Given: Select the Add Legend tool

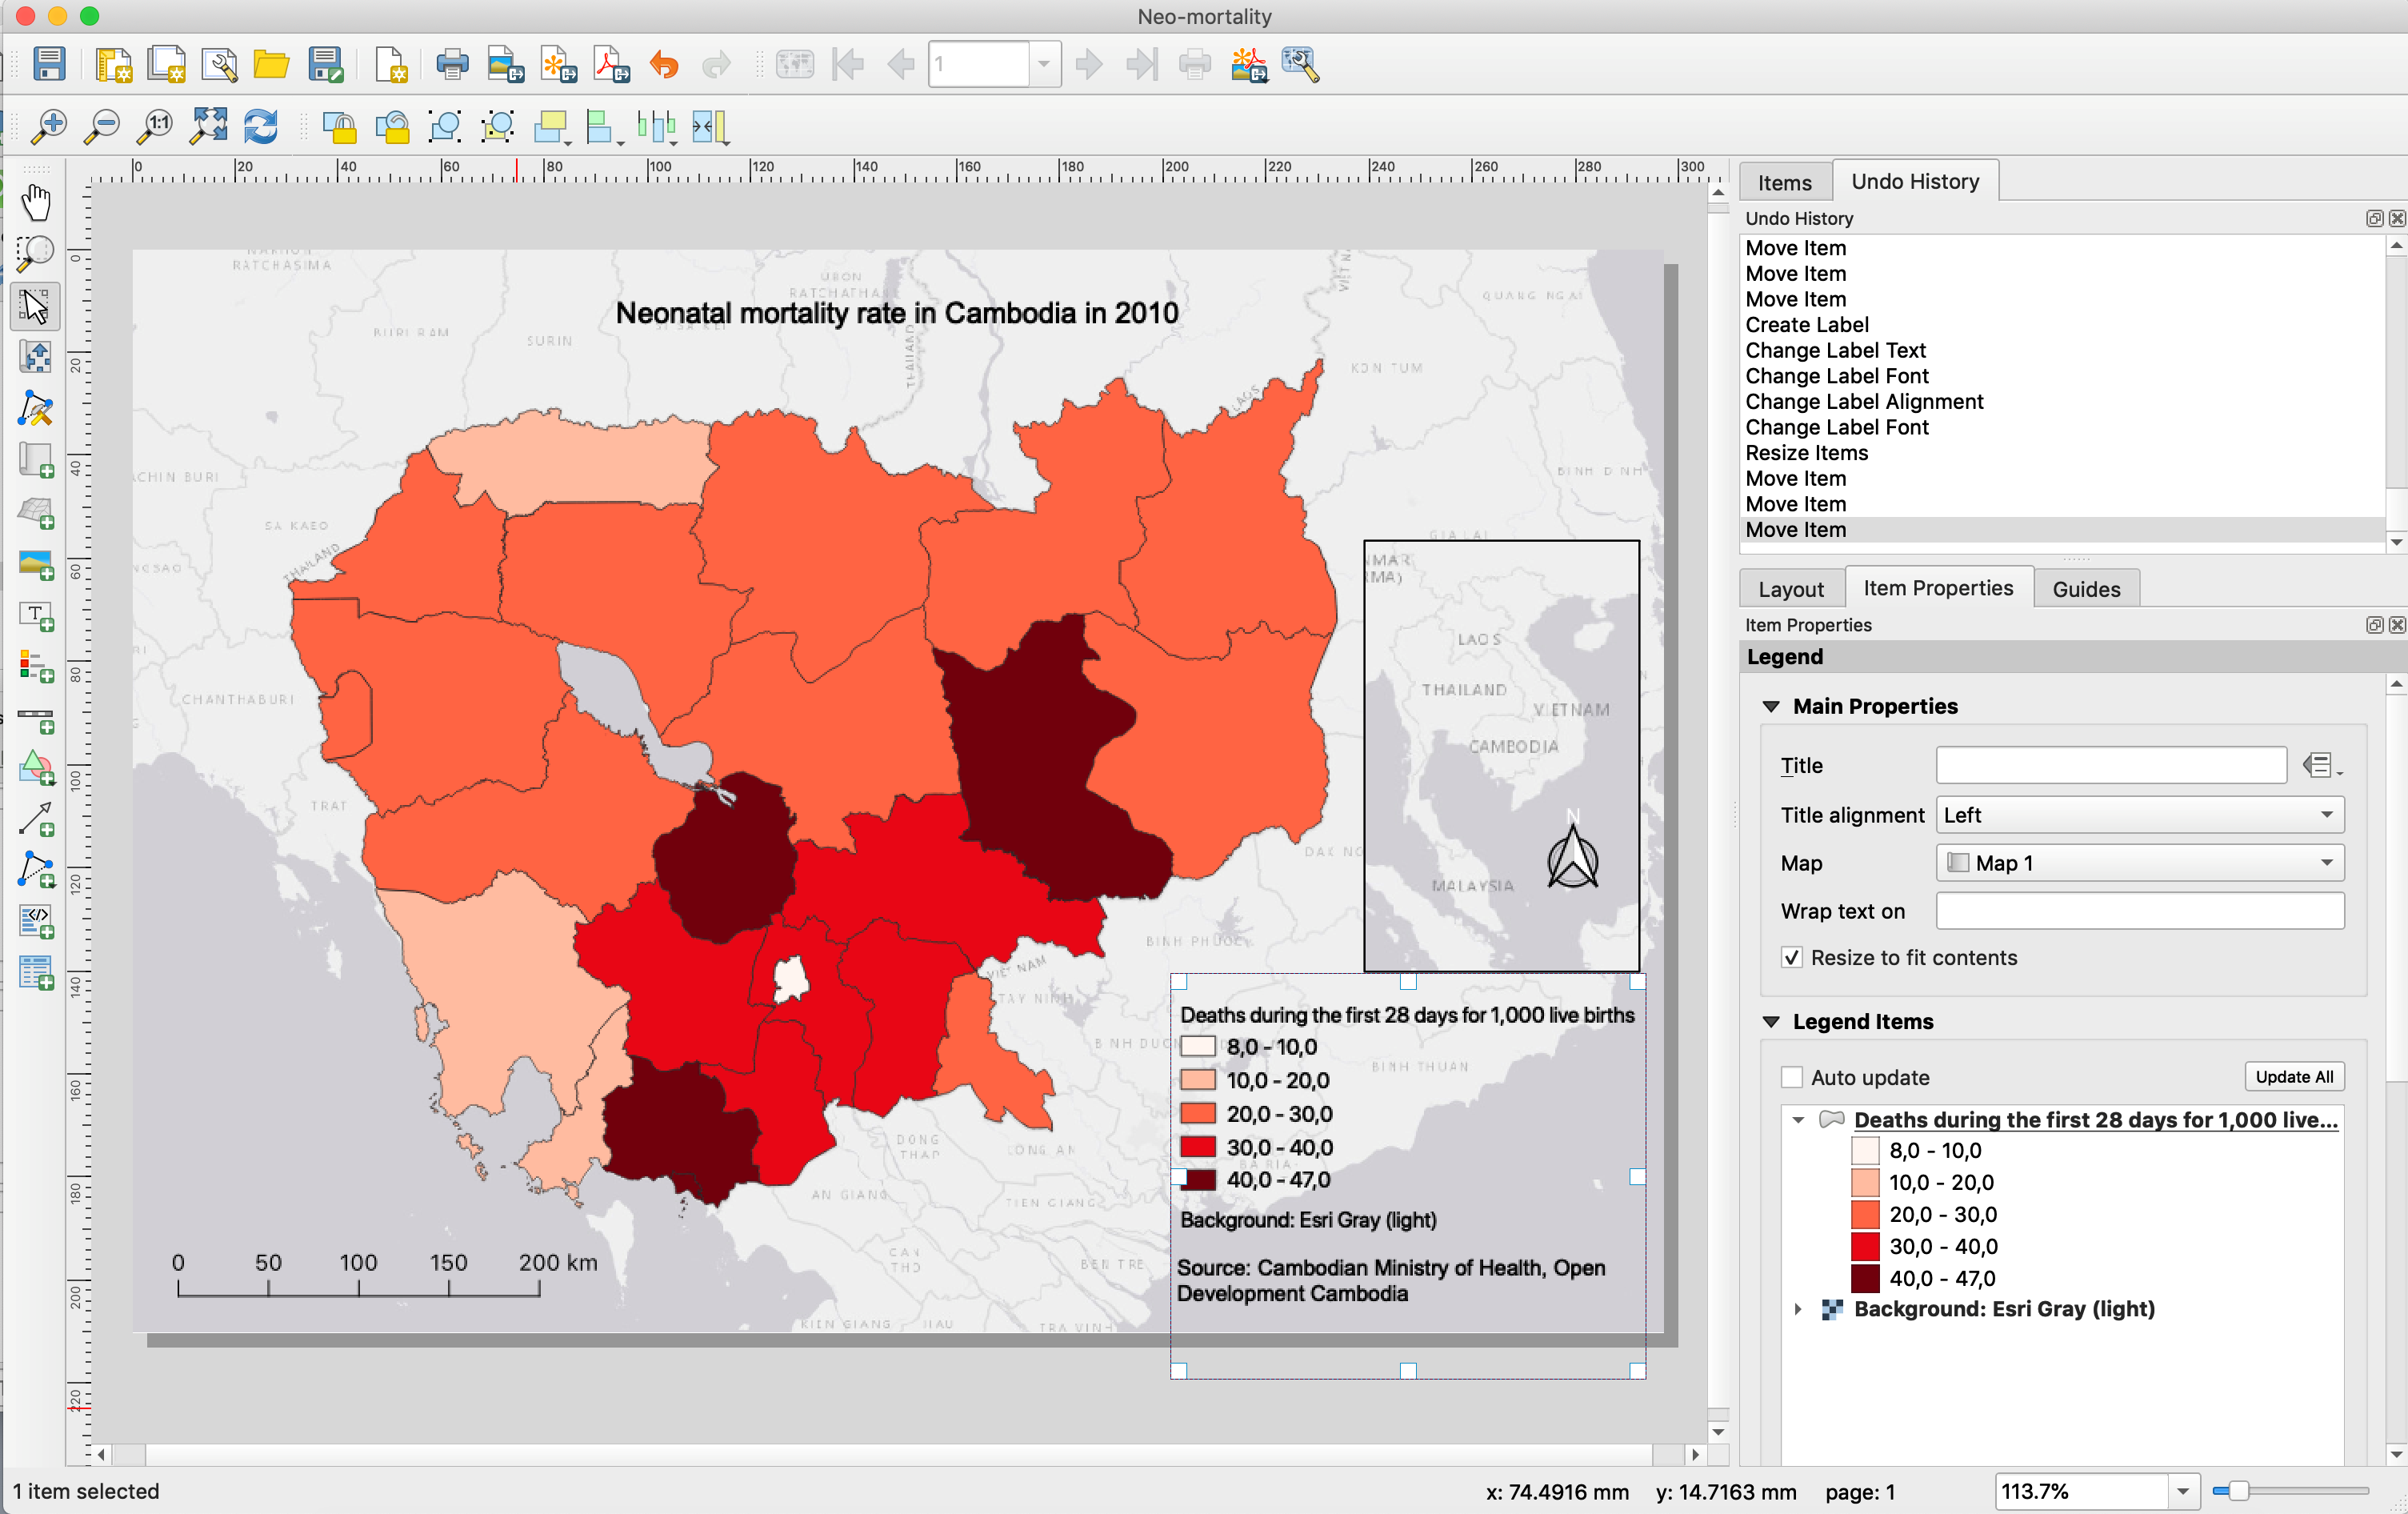Looking at the screenshot, I should (x=36, y=667).
